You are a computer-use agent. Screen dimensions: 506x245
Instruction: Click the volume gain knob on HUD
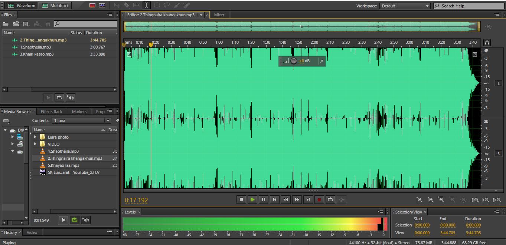294,61
